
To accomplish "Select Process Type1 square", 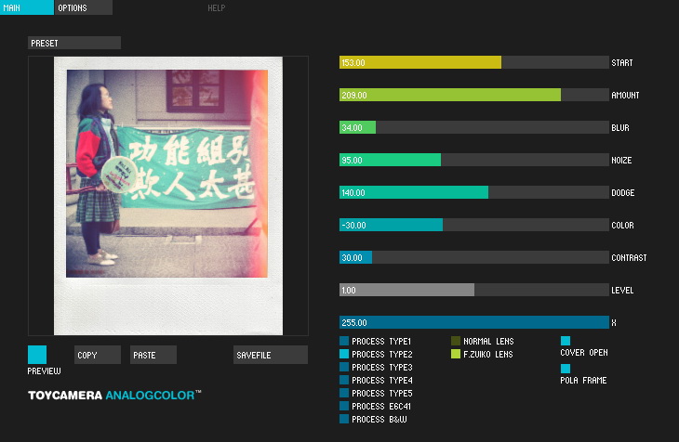I will coord(344,341).
